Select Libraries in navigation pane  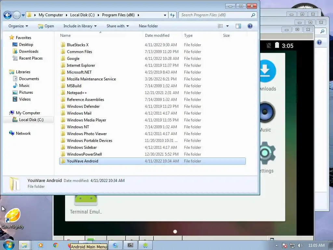pos(23,72)
